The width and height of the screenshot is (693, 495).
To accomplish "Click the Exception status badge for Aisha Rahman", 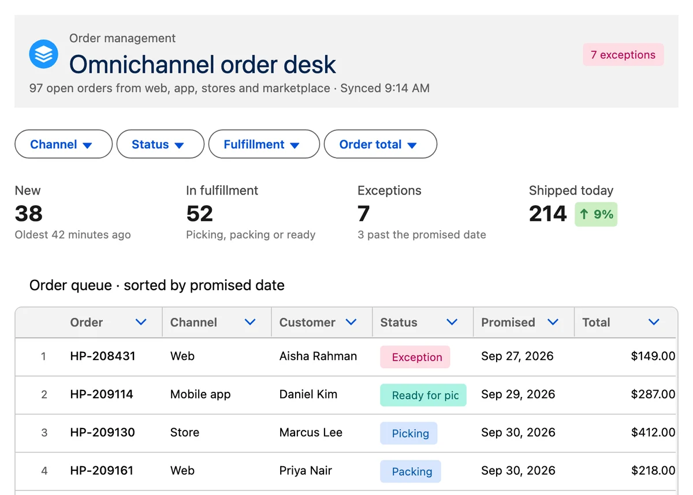I will click(415, 357).
